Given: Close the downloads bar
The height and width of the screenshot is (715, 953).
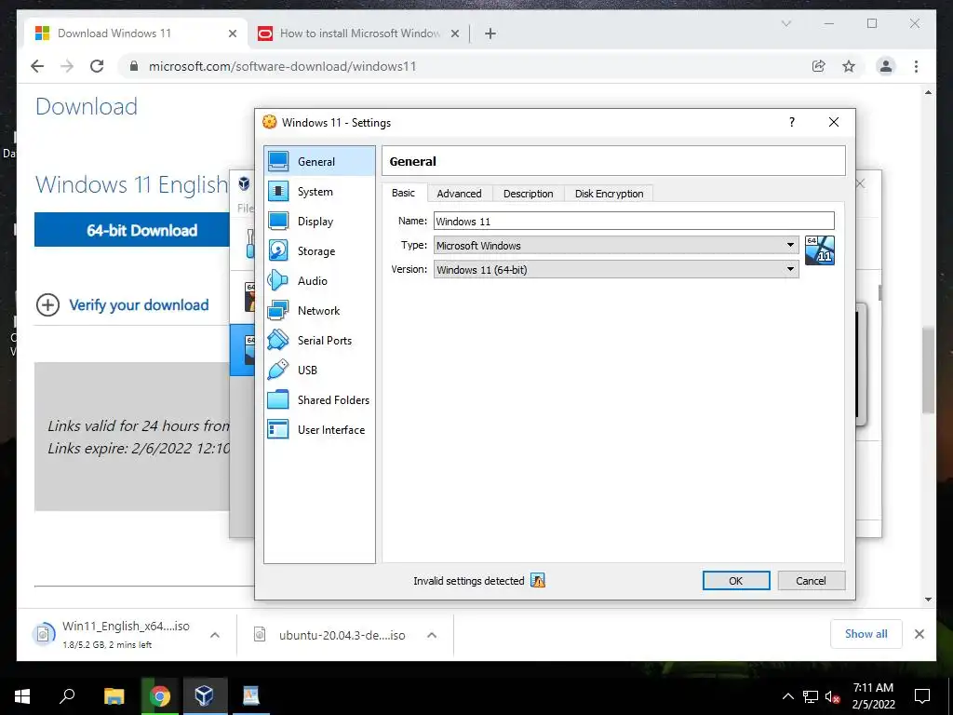Looking at the screenshot, I should point(919,634).
